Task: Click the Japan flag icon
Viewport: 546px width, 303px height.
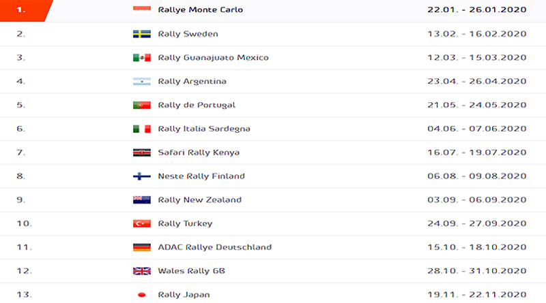Action: tap(142, 295)
